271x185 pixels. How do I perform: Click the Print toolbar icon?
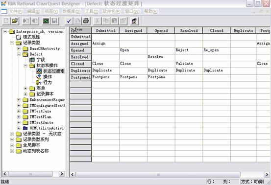click(86, 21)
